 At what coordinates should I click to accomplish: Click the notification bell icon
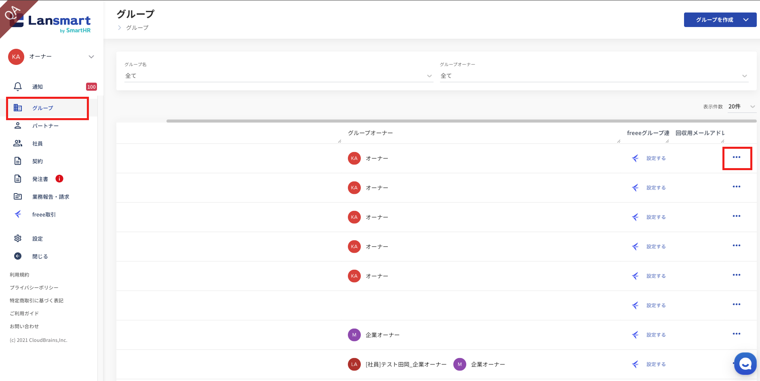pos(18,87)
